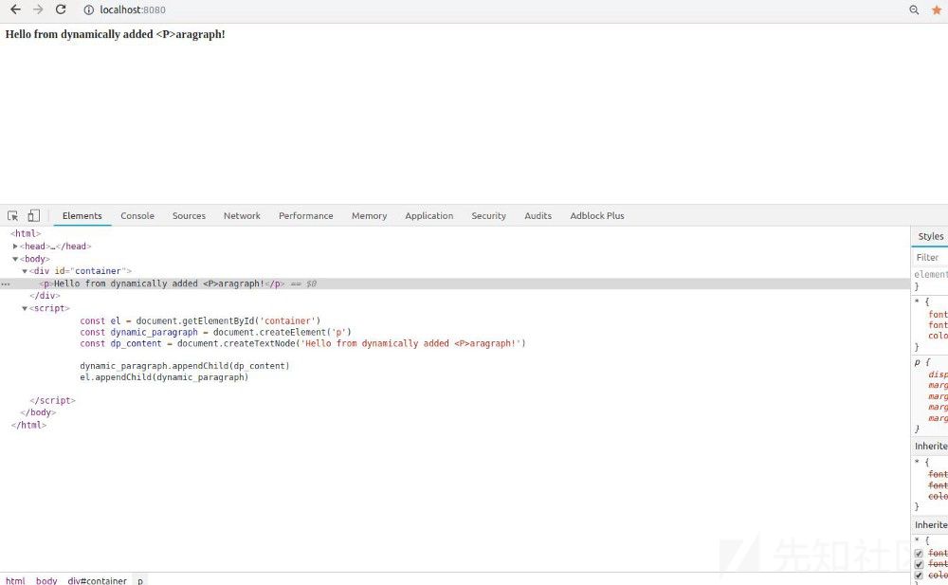Open the three-dot actions on the selected p row
Screen dimensions: 948x585
pos(6,283)
